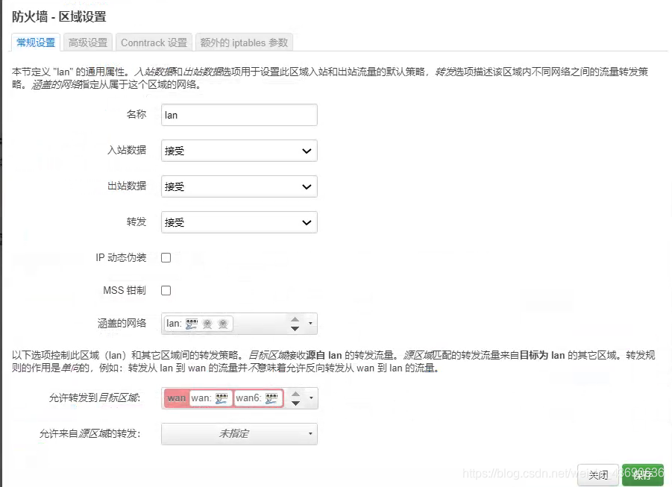Image resolution: width=672 pixels, height=487 pixels.
Task: Click the wan6 network interface icon
Action: click(271, 398)
